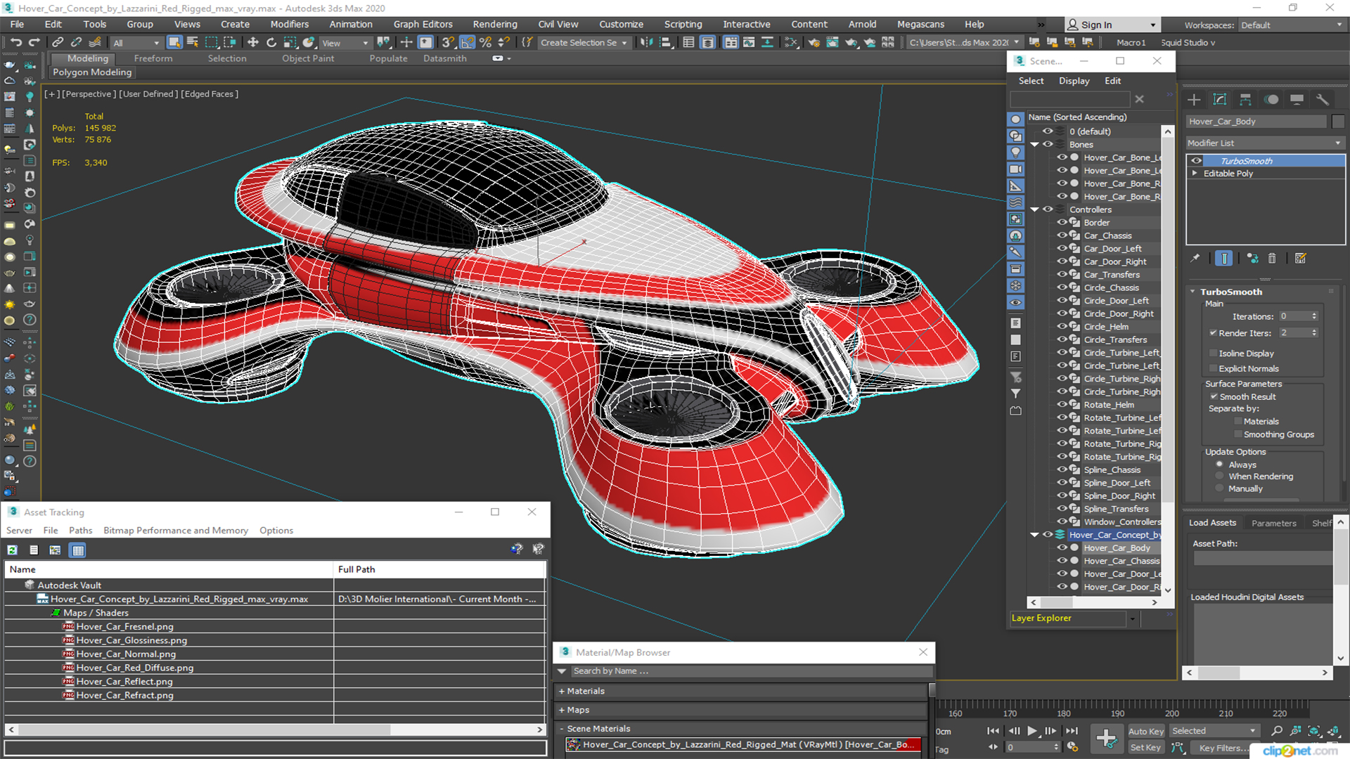Activate the Unlink Selection tool
Screen dimensions: 1350x759
point(76,43)
